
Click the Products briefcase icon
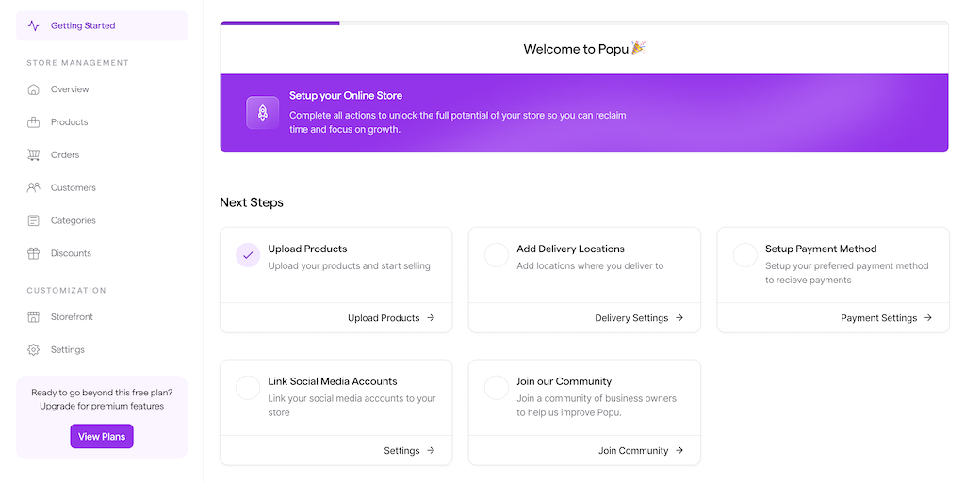point(34,122)
